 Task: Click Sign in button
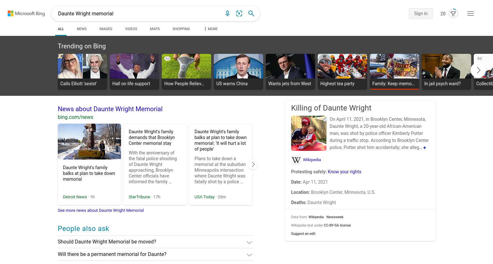421,13
